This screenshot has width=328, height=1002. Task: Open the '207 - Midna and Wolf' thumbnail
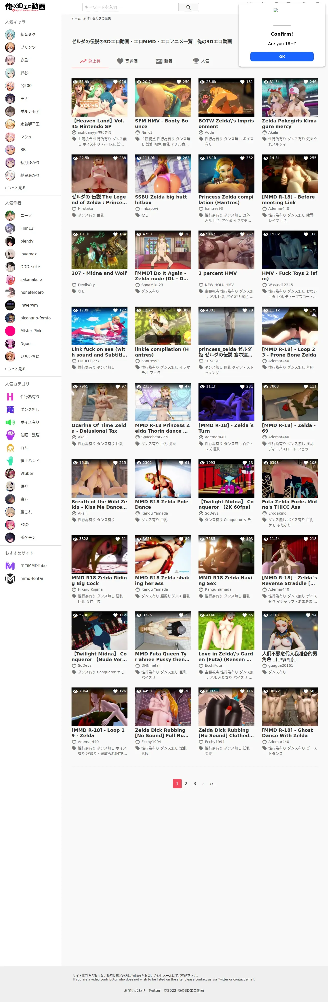(99, 250)
